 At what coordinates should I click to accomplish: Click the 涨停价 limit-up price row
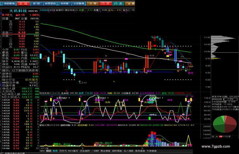coord(20,74)
